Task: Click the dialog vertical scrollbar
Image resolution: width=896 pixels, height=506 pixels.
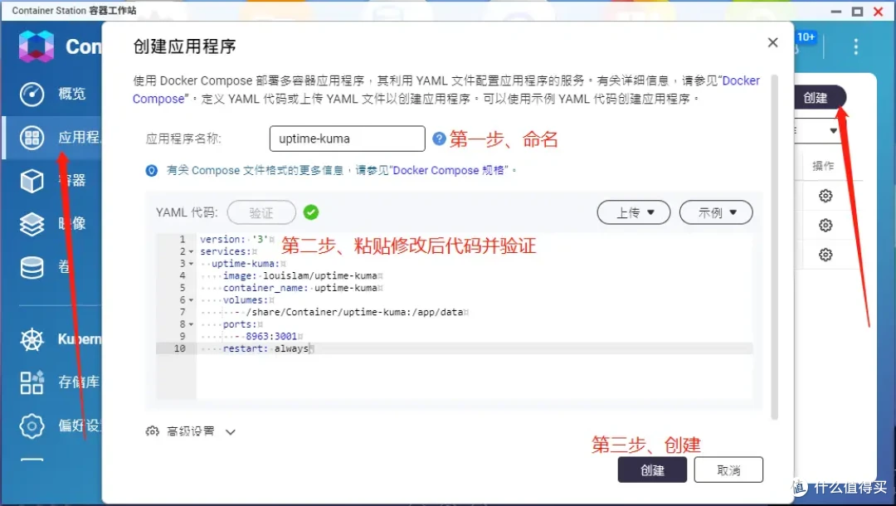Action: [x=775, y=246]
